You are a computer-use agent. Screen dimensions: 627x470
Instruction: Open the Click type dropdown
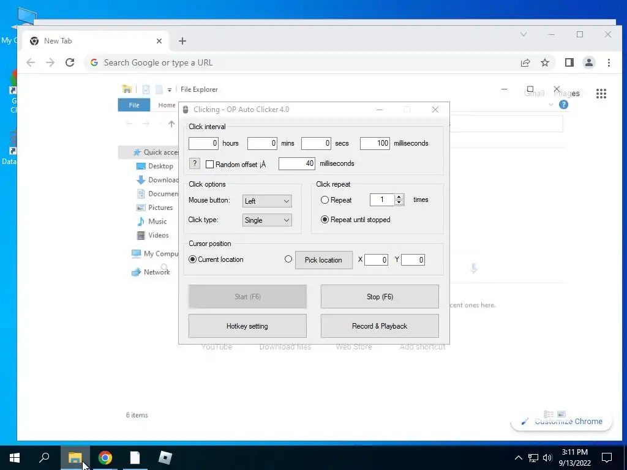267,220
